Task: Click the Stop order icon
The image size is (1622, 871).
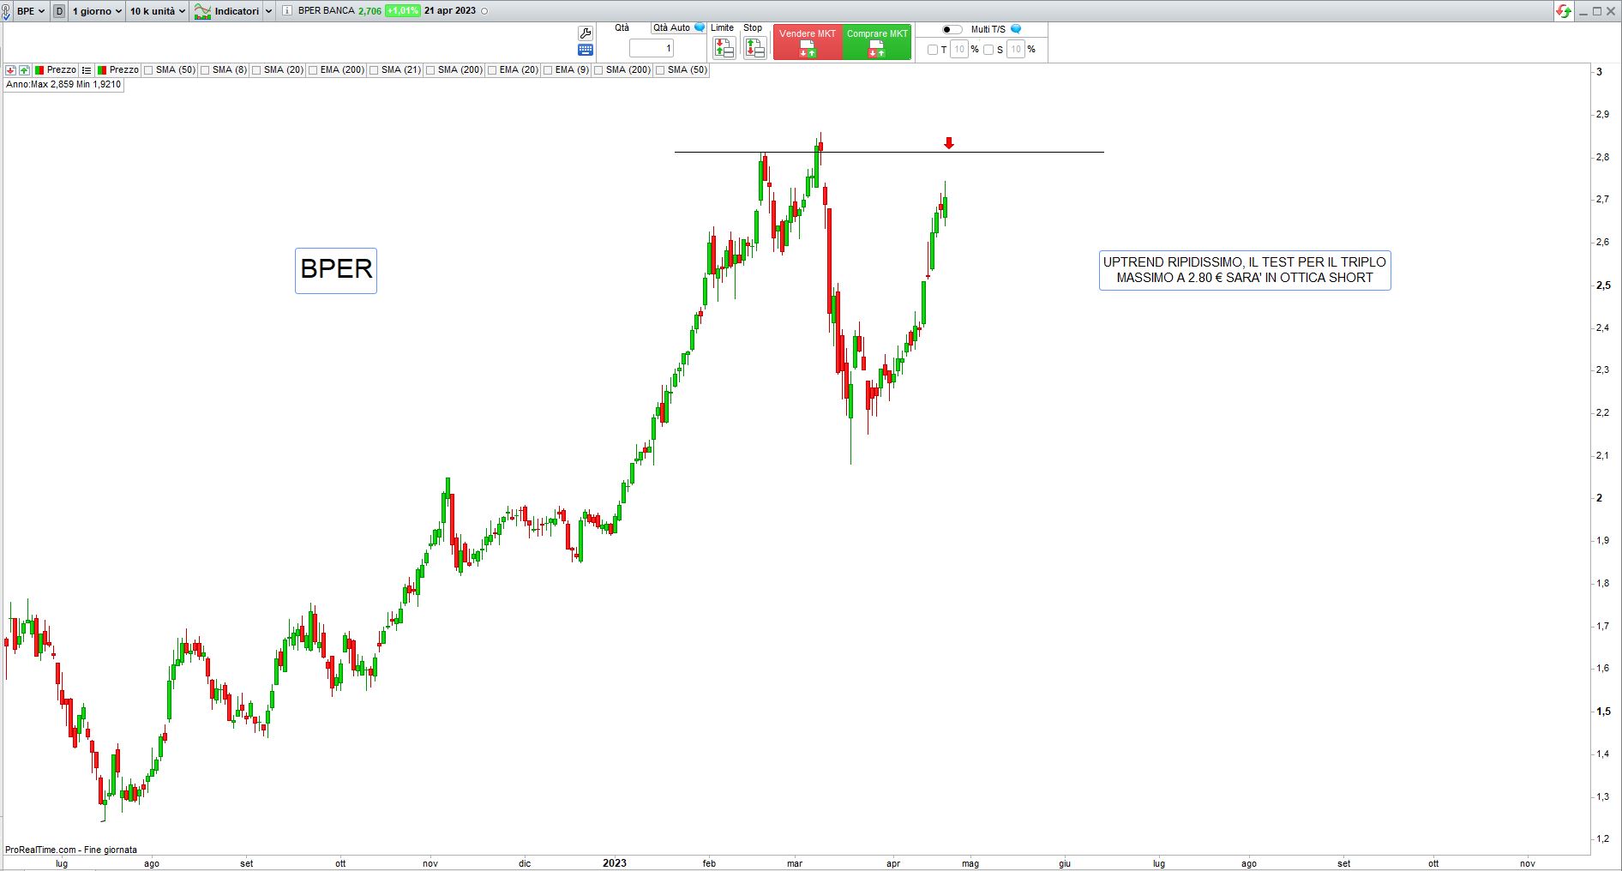Action: click(754, 48)
